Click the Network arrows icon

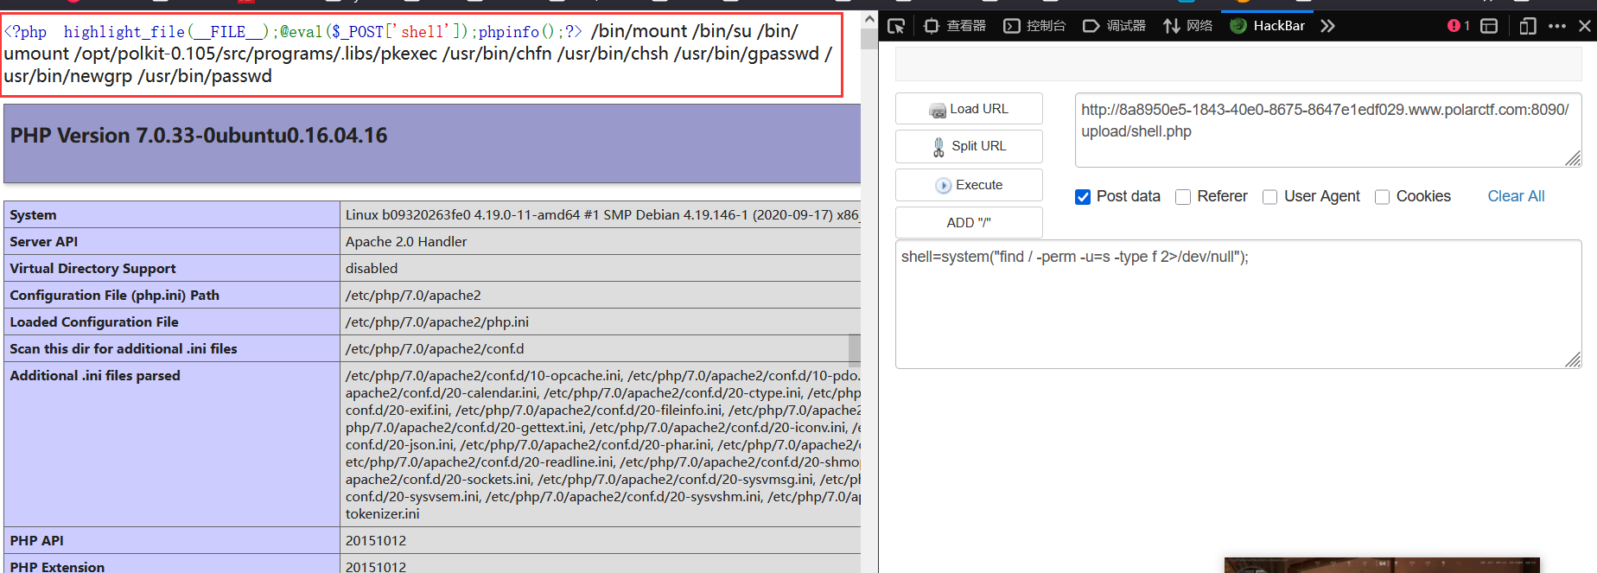[x=1171, y=26]
